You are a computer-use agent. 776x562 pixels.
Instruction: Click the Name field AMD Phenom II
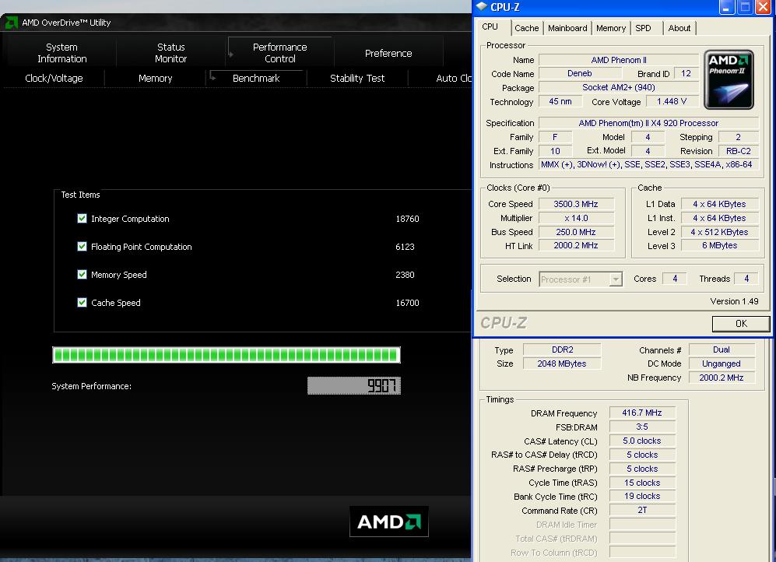tap(619, 60)
